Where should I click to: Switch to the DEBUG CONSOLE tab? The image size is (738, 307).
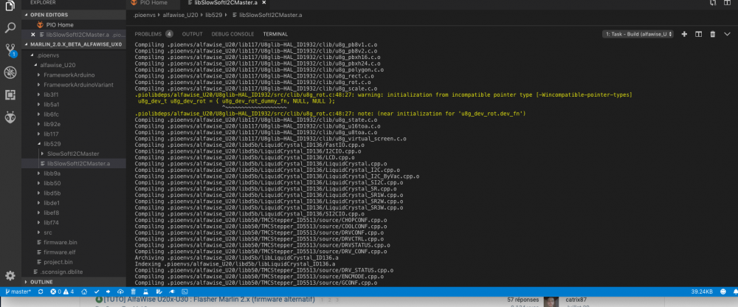(232, 34)
